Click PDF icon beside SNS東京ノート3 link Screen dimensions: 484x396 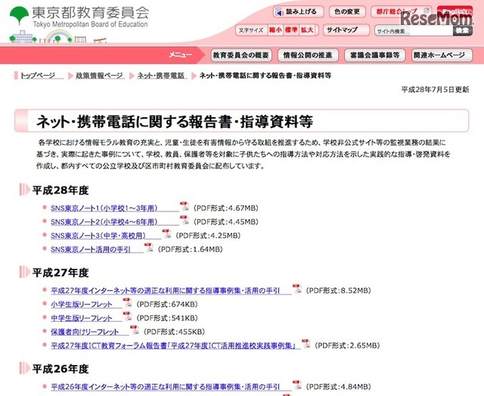pos(166,234)
